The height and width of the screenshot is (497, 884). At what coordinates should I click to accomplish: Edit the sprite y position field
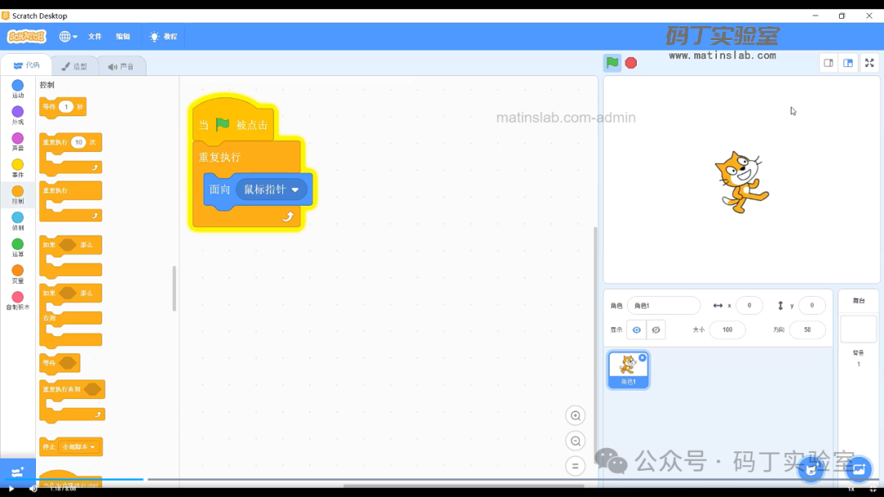tap(812, 306)
